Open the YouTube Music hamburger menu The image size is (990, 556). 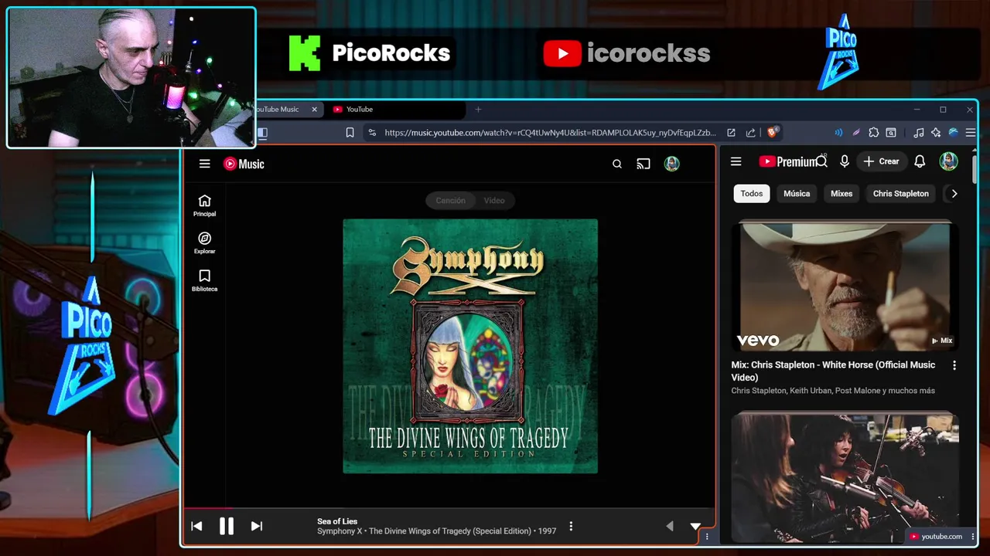click(x=204, y=164)
